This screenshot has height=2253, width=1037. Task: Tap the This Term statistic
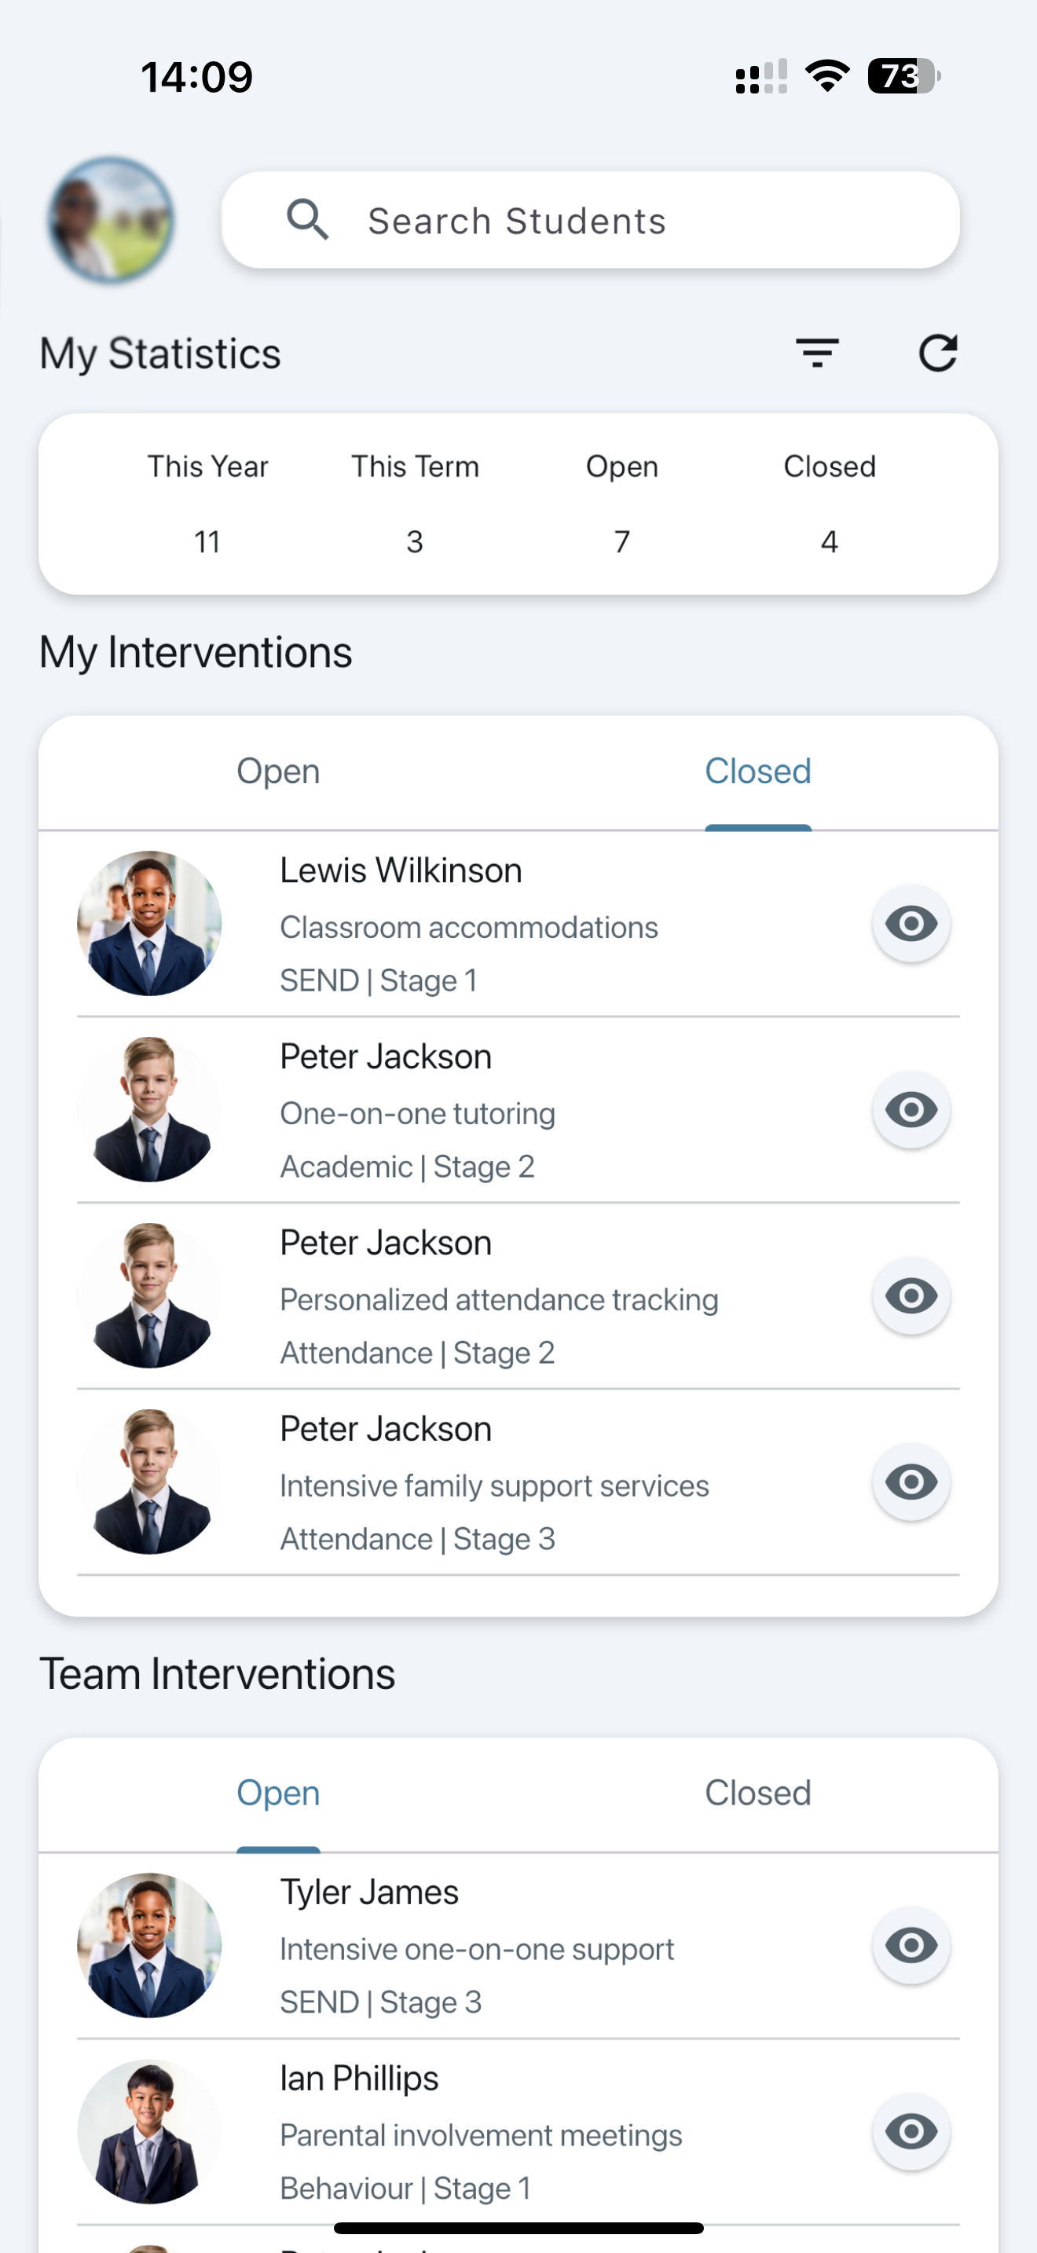(x=415, y=503)
